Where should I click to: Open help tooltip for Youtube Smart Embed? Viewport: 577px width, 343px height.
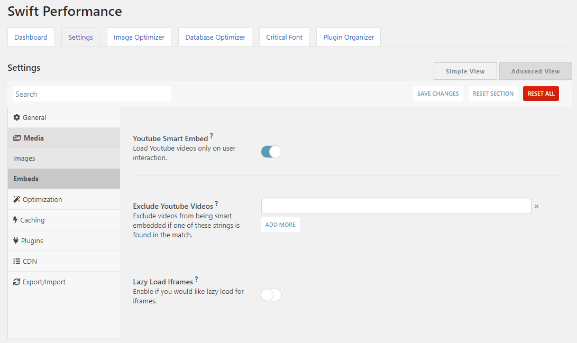(x=212, y=136)
